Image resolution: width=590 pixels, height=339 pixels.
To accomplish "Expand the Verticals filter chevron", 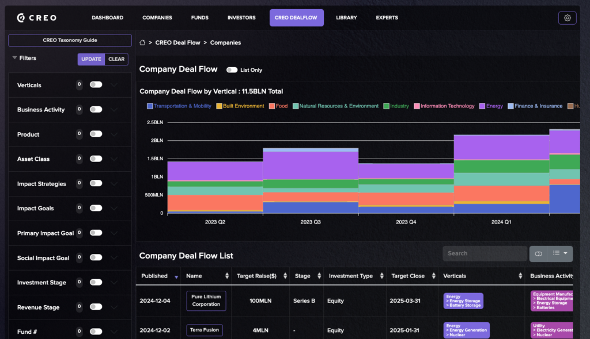I will coord(114,85).
